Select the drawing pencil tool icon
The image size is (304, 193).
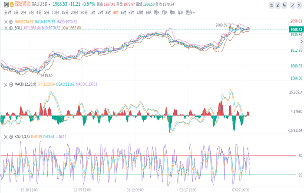coord(278,5)
